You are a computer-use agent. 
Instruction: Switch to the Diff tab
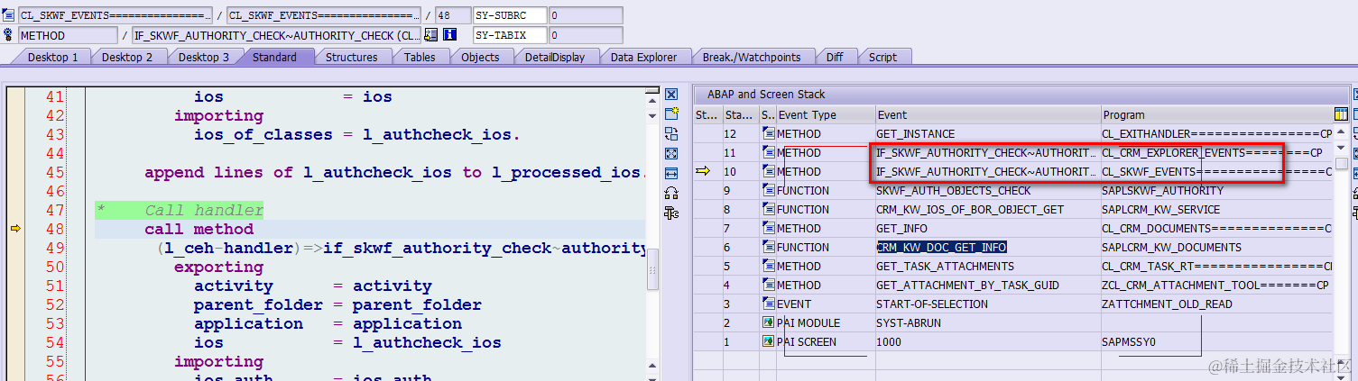835,57
